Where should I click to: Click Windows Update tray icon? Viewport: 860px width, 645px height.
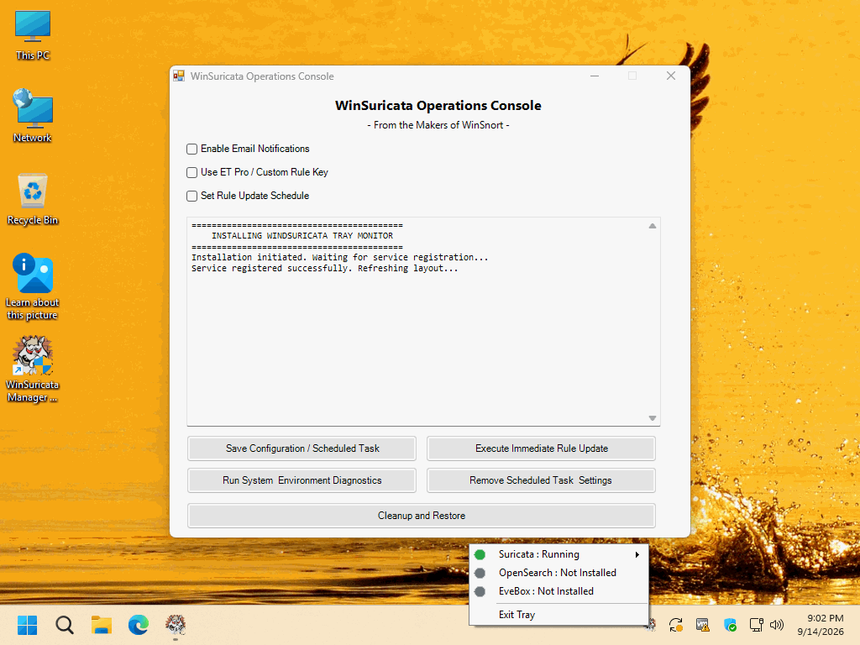pyautogui.click(x=676, y=625)
